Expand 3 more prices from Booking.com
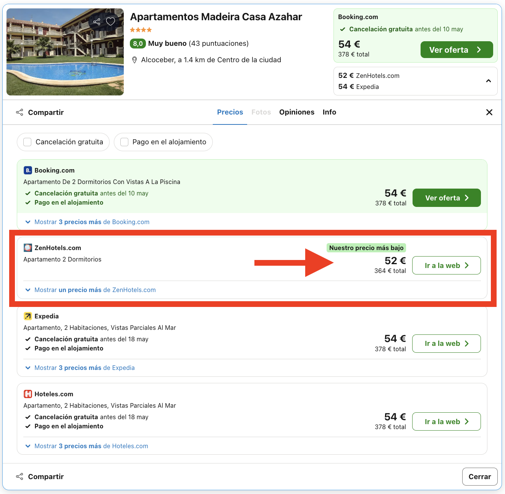The image size is (505, 494). click(92, 222)
